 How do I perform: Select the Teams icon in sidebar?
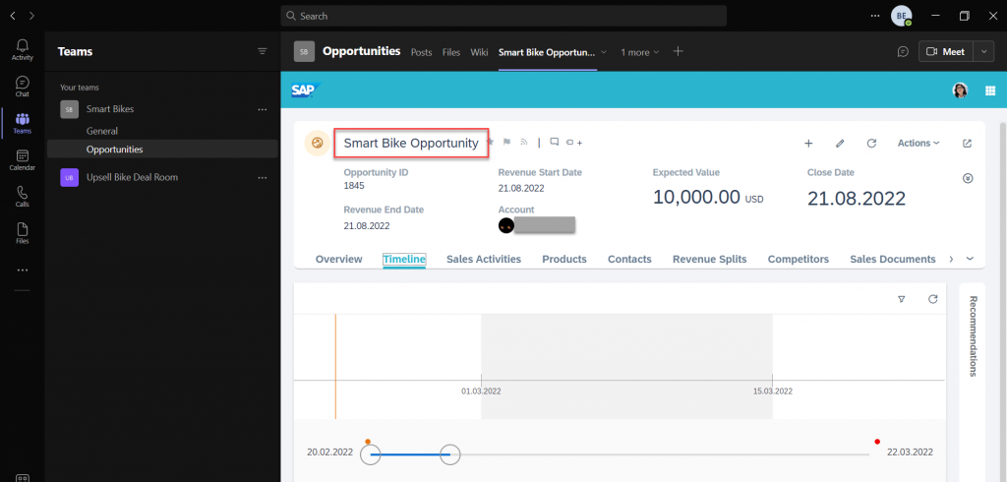coord(23,123)
